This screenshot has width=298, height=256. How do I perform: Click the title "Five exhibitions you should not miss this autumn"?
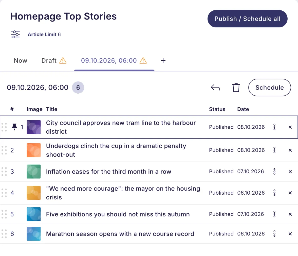point(118,214)
